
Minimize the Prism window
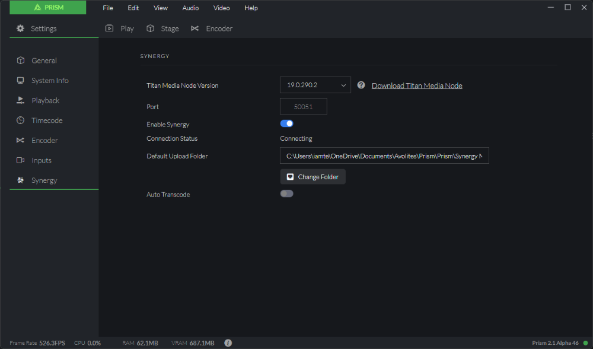click(x=551, y=7)
